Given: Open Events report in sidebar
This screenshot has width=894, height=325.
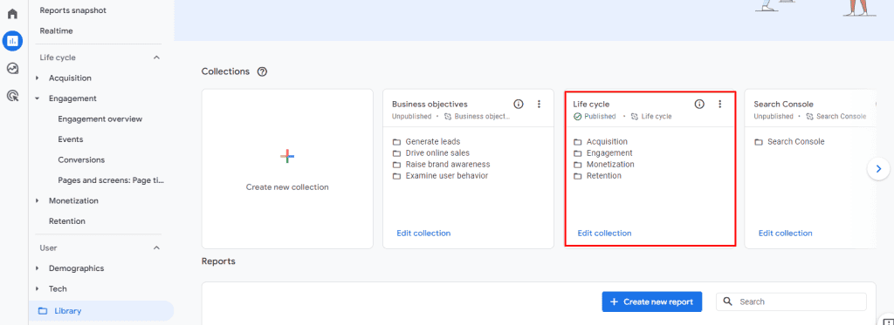Looking at the screenshot, I should click(x=71, y=139).
